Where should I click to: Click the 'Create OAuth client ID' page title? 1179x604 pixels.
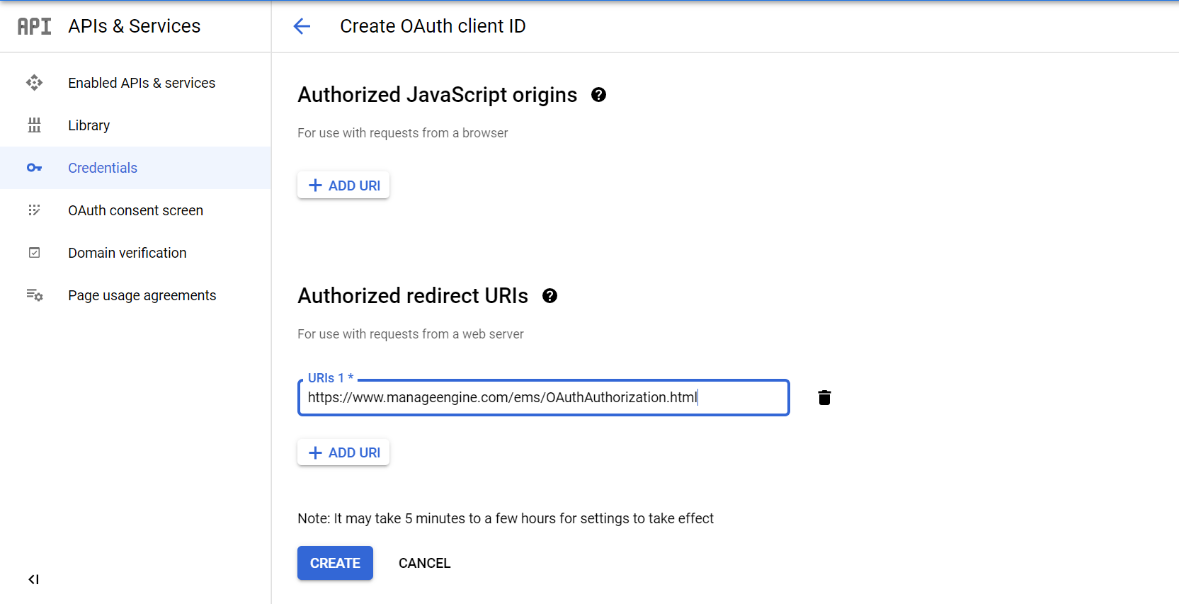[x=433, y=26]
